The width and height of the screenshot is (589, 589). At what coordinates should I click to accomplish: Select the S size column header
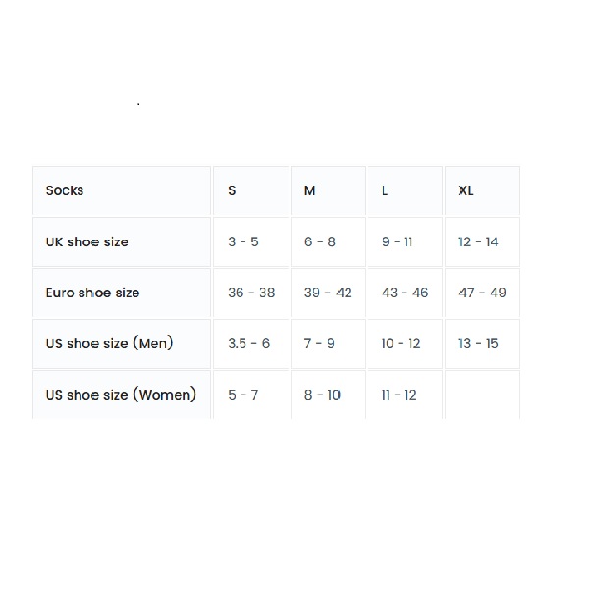232,190
